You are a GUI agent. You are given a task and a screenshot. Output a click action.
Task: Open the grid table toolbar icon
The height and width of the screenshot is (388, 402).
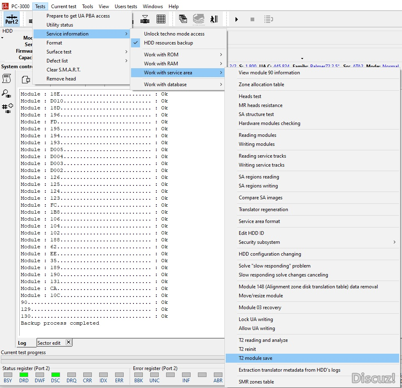pyautogui.click(x=161, y=19)
